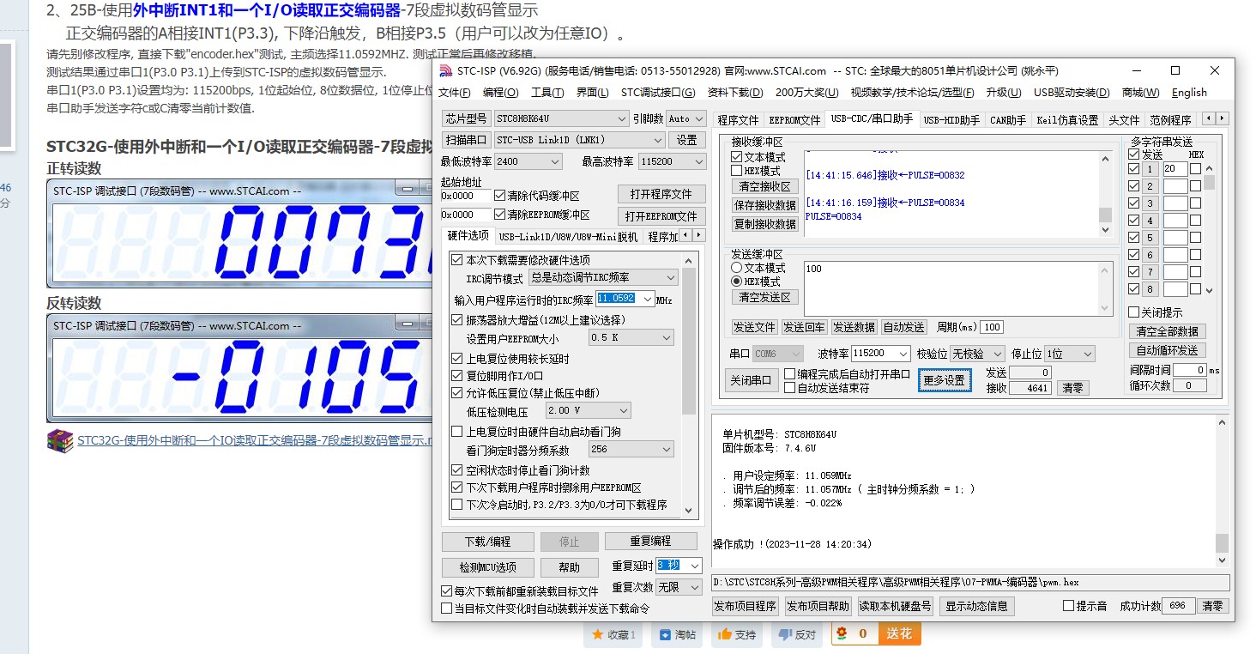Open the STC-USB Link1D port dropdown
Image resolution: width=1256 pixels, height=654 pixels.
pyautogui.click(x=579, y=139)
